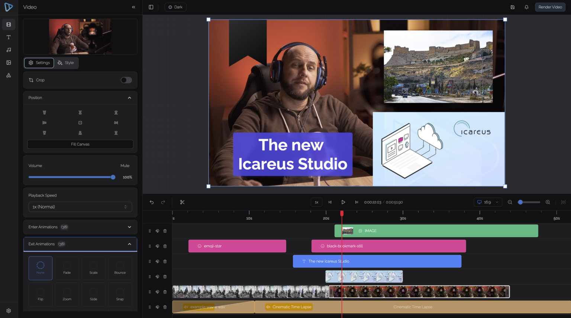Click the red playhead marker on ruler
The image size is (571, 318).
pos(342,213)
